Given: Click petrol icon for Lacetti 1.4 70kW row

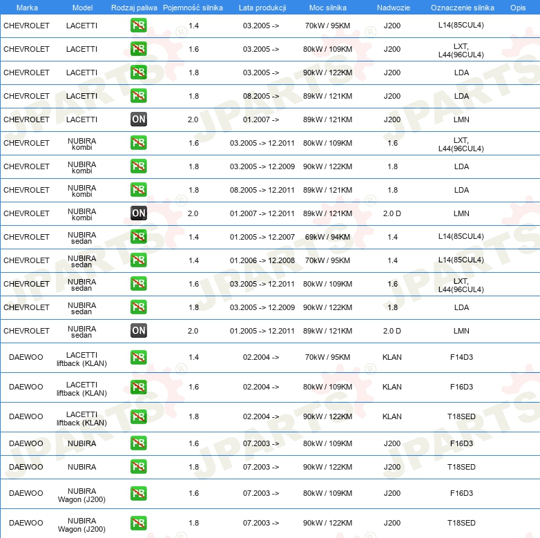Looking at the screenshot, I should [x=138, y=26].
